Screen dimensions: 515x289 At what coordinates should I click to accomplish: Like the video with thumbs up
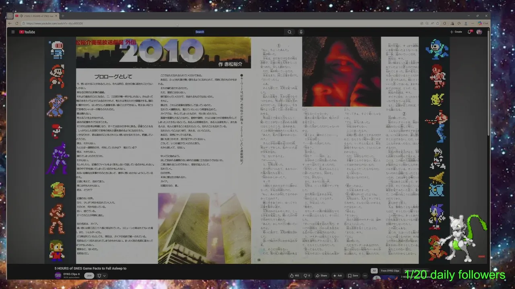pos(294,276)
